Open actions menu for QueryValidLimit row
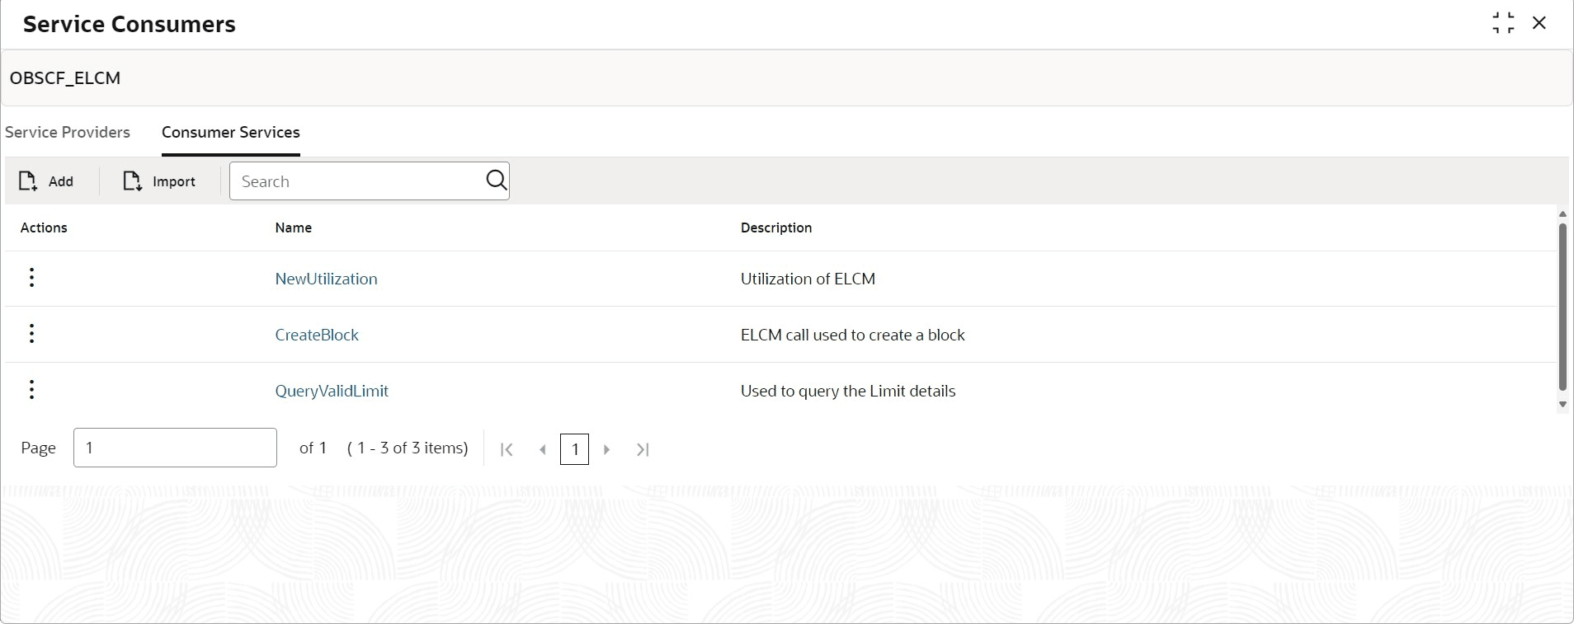The image size is (1574, 624). tap(31, 390)
